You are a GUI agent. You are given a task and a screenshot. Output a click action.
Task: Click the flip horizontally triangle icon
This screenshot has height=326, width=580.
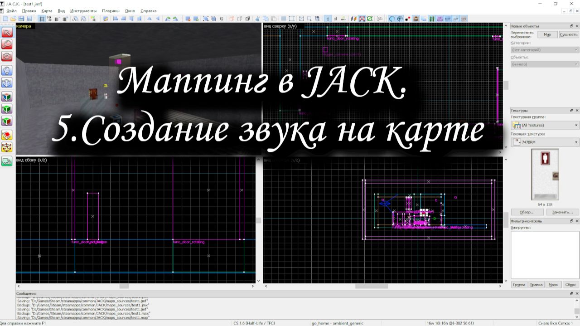click(x=150, y=19)
